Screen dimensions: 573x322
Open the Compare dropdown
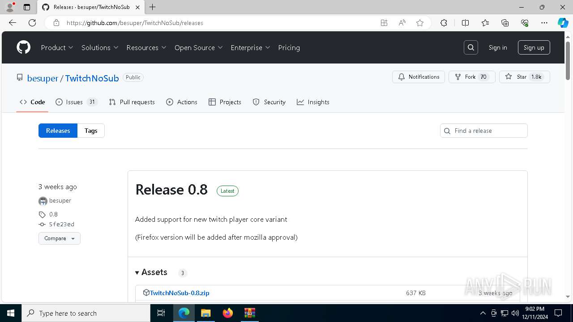[60, 238]
